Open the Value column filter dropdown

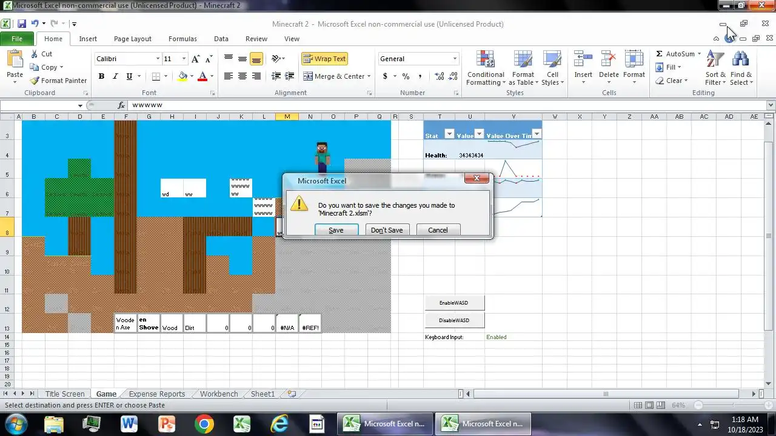pyautogui.click(x=479, y=134)
